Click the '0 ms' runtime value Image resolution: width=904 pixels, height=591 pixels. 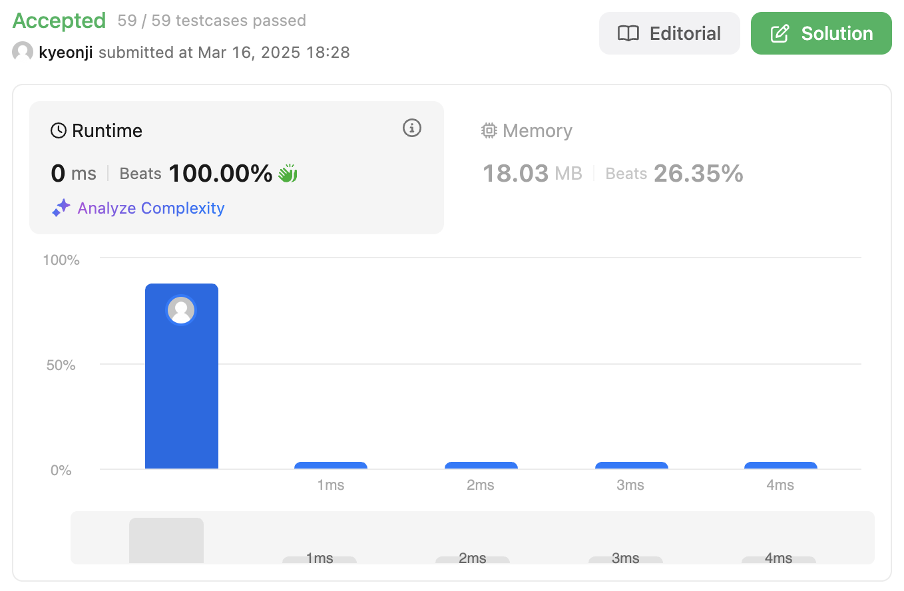tap(73, 174)
